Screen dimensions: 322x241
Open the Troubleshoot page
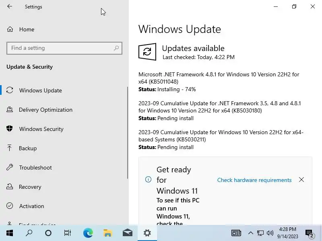pyautogui.click(x=64, y=167)
